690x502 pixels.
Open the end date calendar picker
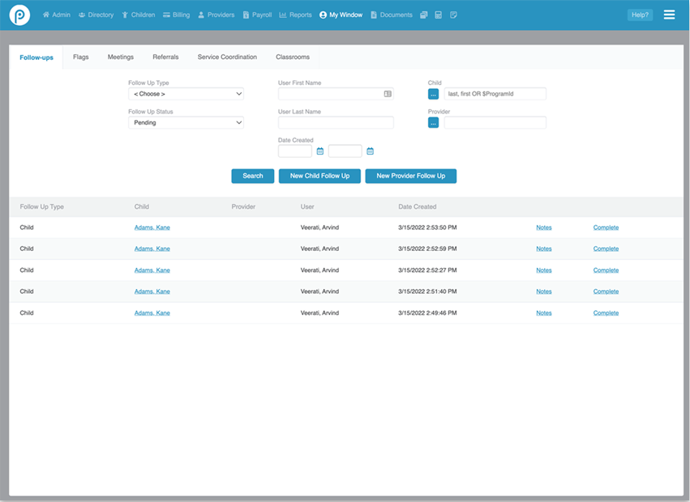(x=370, y=151)
